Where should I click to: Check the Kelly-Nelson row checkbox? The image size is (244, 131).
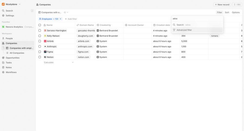(x=40, y=36)
